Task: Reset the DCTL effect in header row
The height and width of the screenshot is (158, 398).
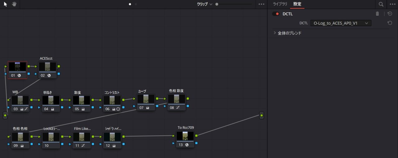Action: click(x=390, y=14)
